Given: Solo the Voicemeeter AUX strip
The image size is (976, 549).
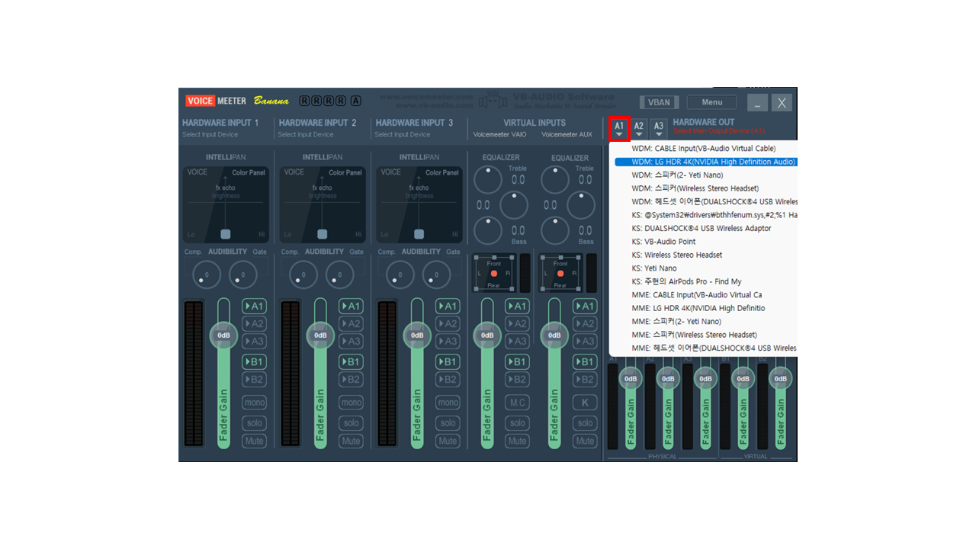Looking at the screenshot, I should tap(585, 422).
